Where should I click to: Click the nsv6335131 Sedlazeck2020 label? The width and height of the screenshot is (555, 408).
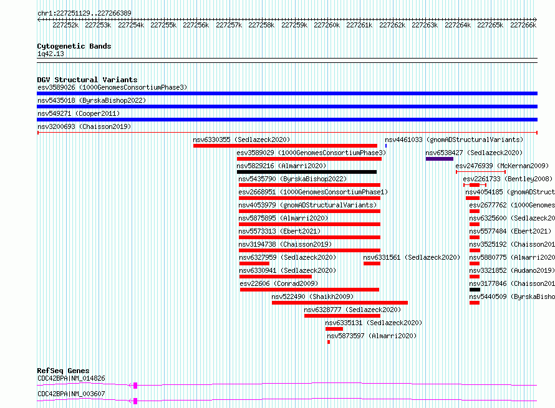point(374,323)
